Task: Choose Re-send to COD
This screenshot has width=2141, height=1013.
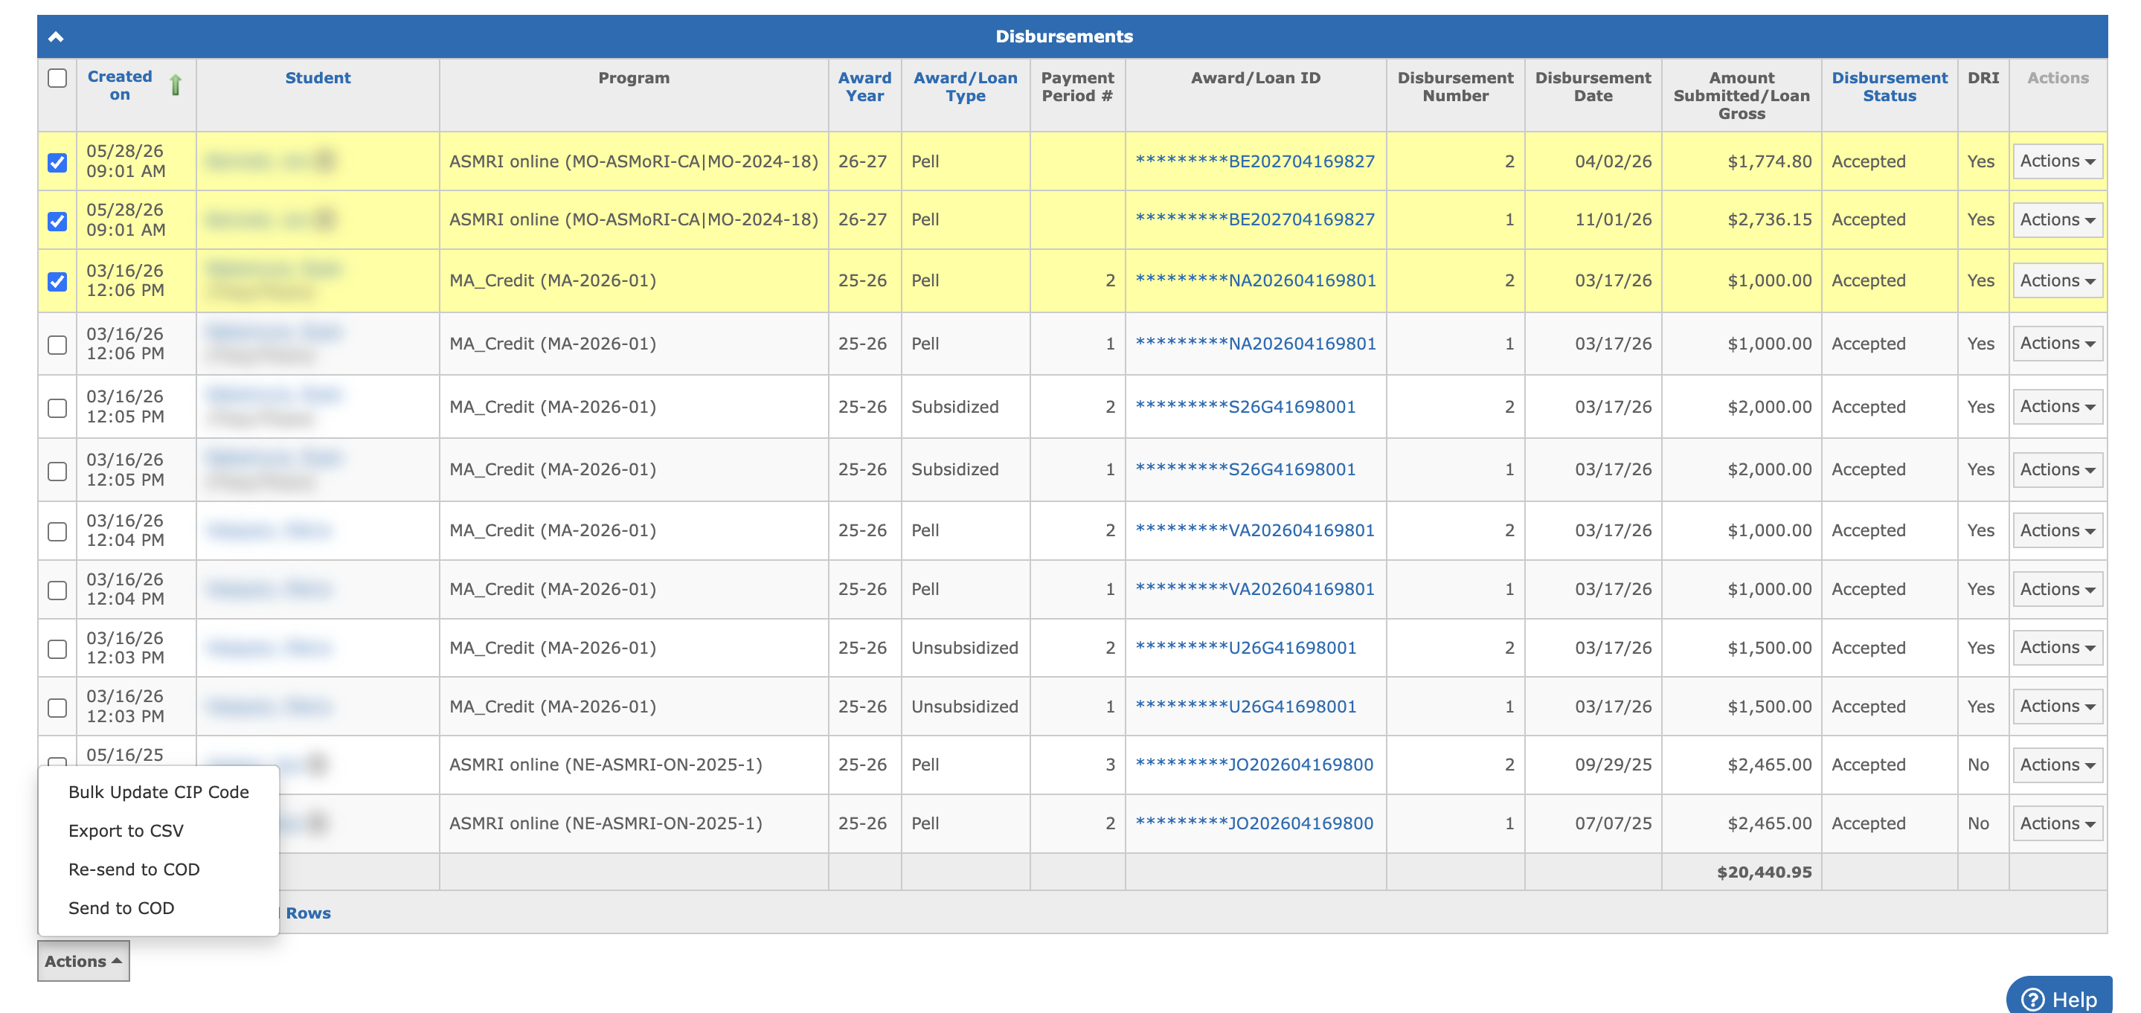Action: [x=134, y=869]
